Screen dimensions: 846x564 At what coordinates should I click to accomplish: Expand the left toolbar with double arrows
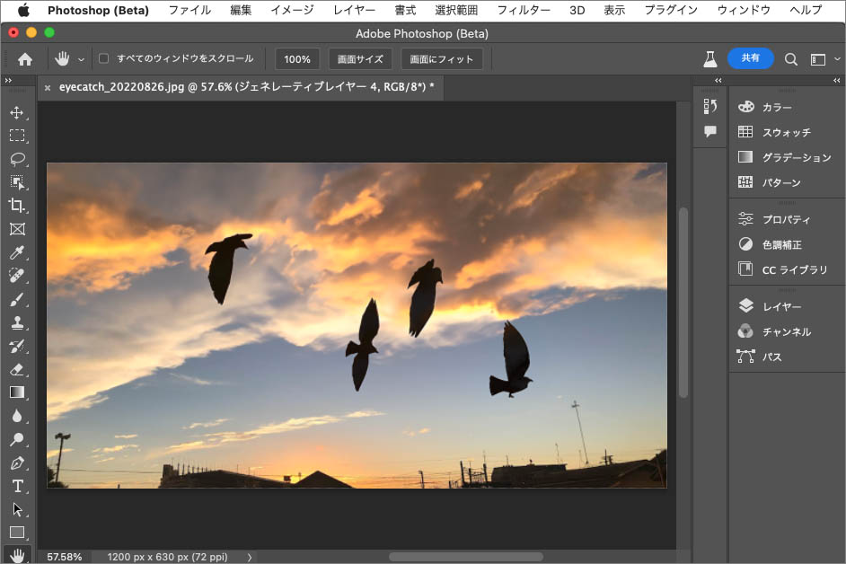click(8, 81)
